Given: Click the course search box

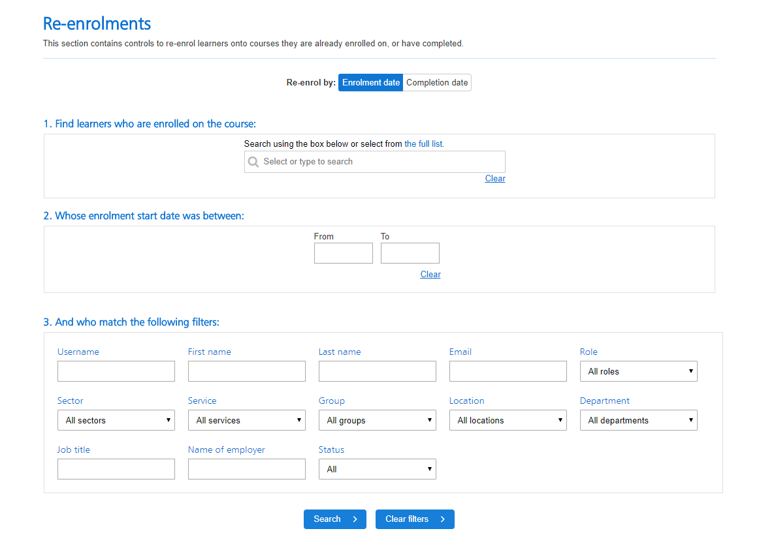Looking at the screenshot, I should point(375,162).
